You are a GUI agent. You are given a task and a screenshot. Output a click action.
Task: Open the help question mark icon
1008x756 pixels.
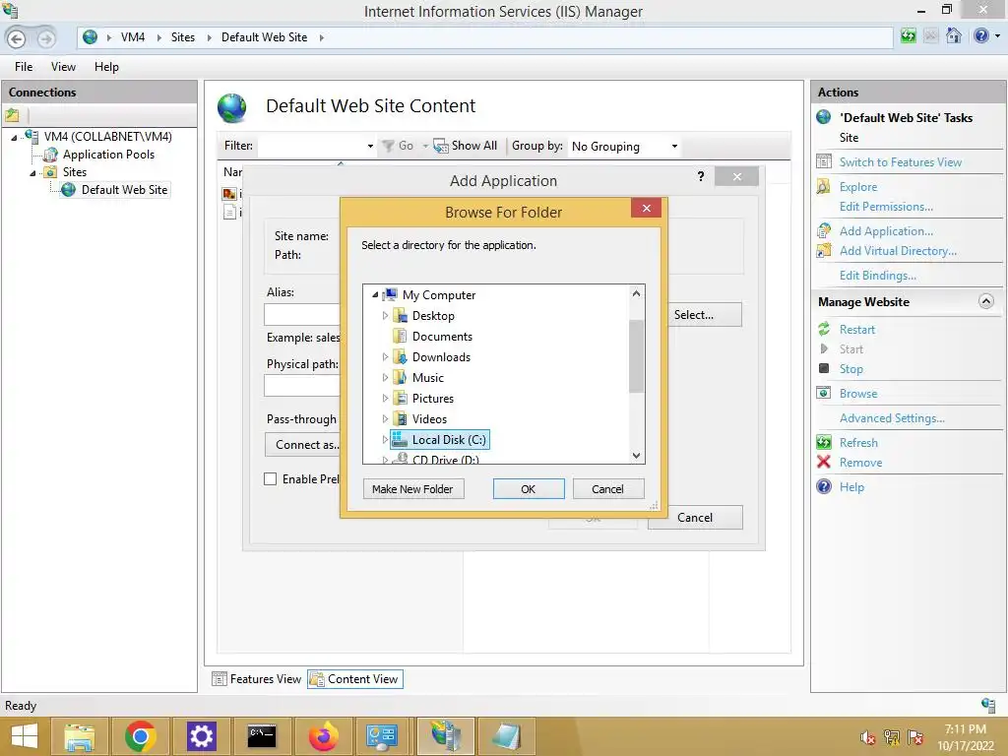pyautogui.click(x=981, y=36)
